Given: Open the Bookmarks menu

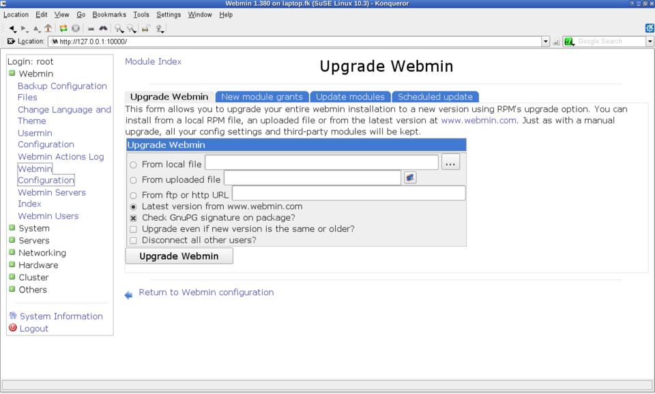Looking at the screenshot, I should pyautogui.click(x=109, y=14).
